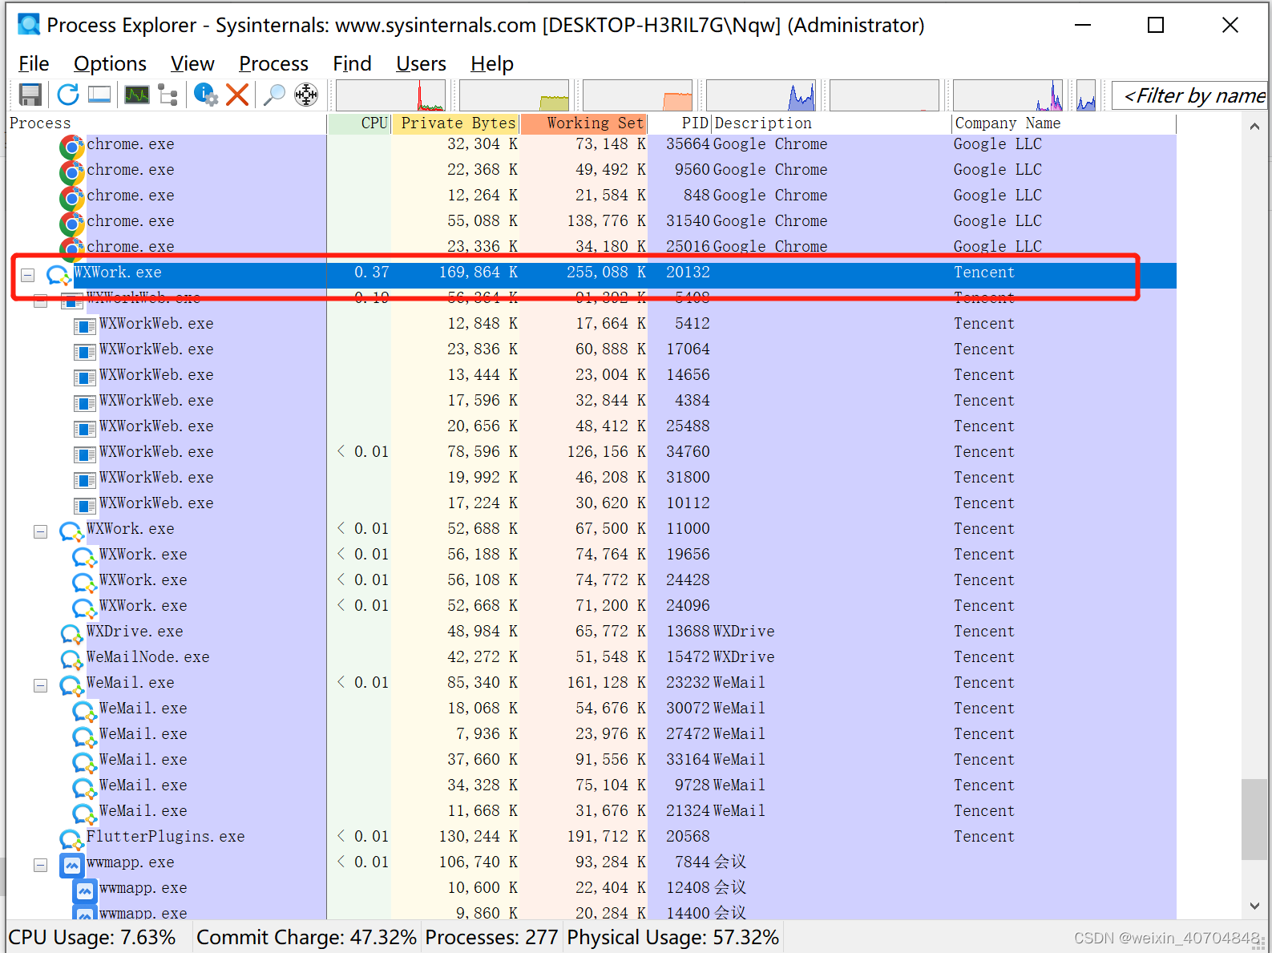Select the WeMailNode.exe process name

[147, 656]
